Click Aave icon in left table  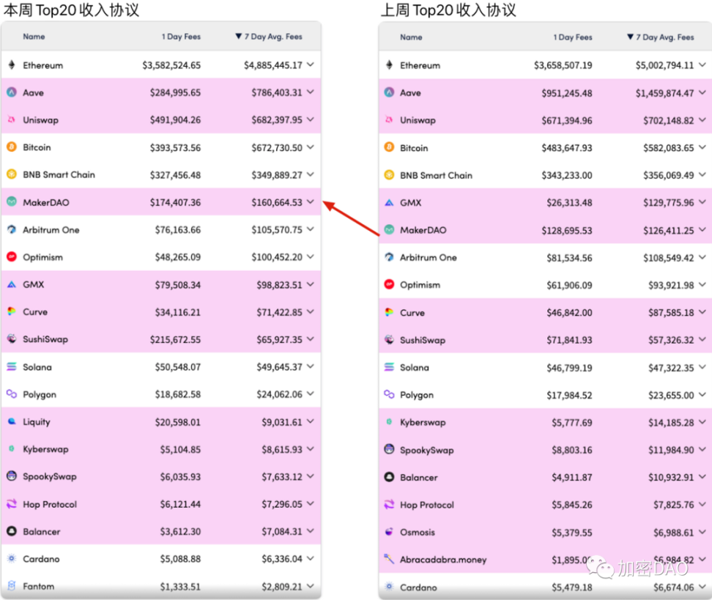point(12,92)
